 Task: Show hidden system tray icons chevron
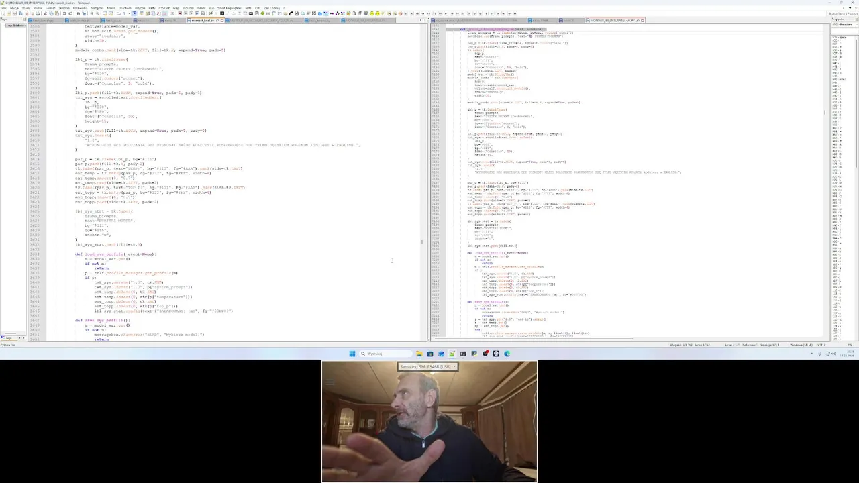[x=811, y=354]
